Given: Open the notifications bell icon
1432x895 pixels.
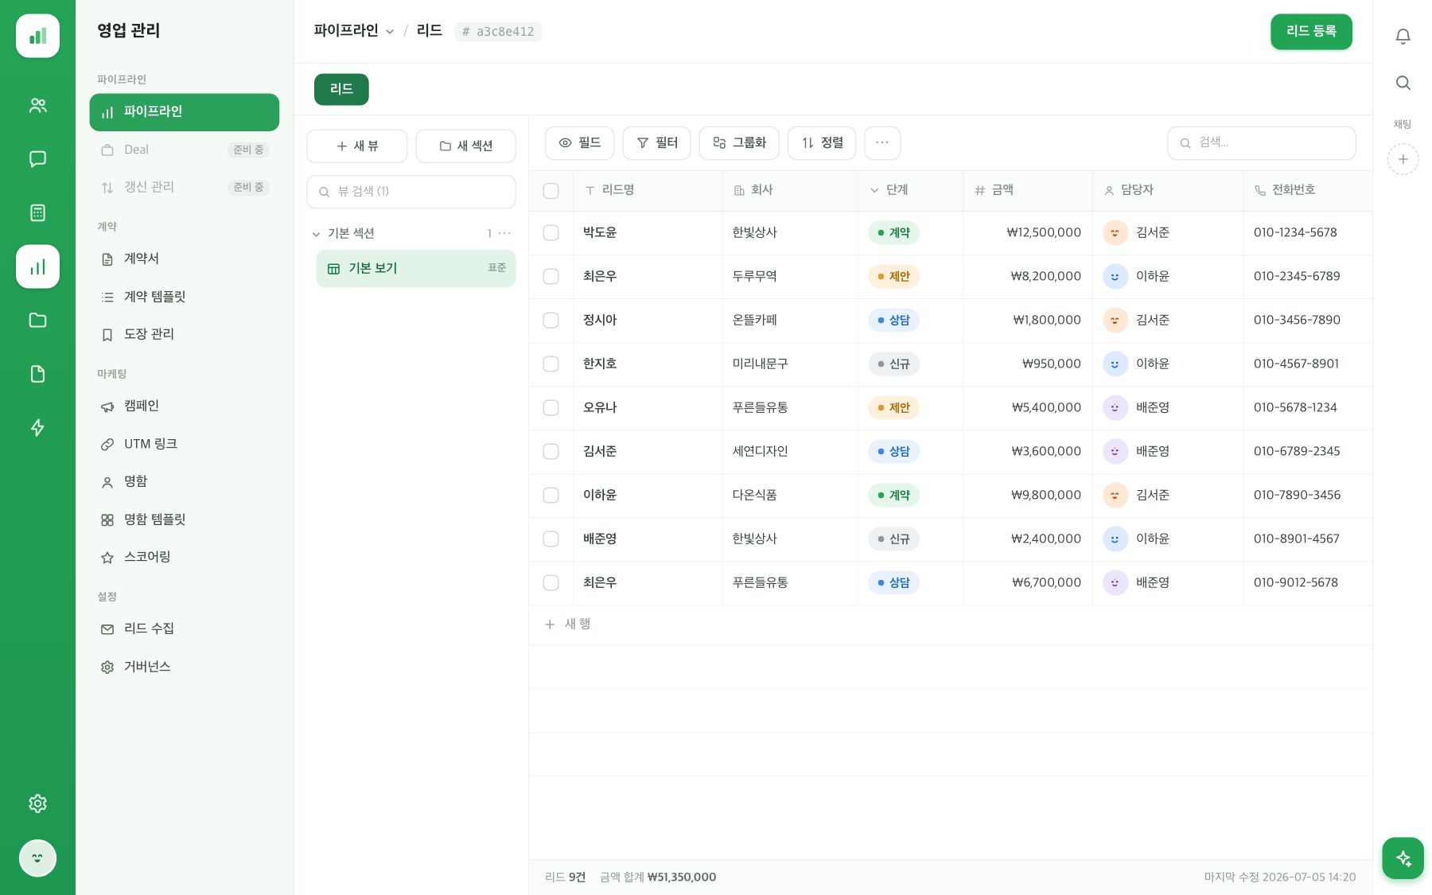Looking at the screenshot, I should (x=1403, y=36).
